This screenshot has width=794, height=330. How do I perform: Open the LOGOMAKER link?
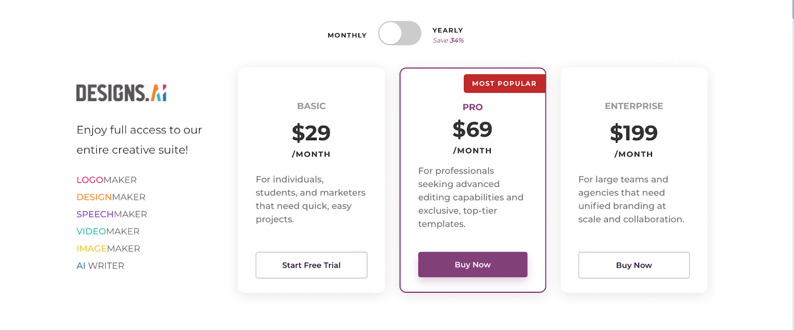(x=107, y=180)
